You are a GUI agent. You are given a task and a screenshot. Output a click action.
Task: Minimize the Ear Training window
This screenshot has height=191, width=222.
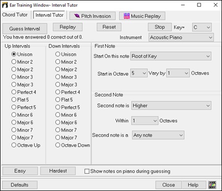[x=183, y=5]
